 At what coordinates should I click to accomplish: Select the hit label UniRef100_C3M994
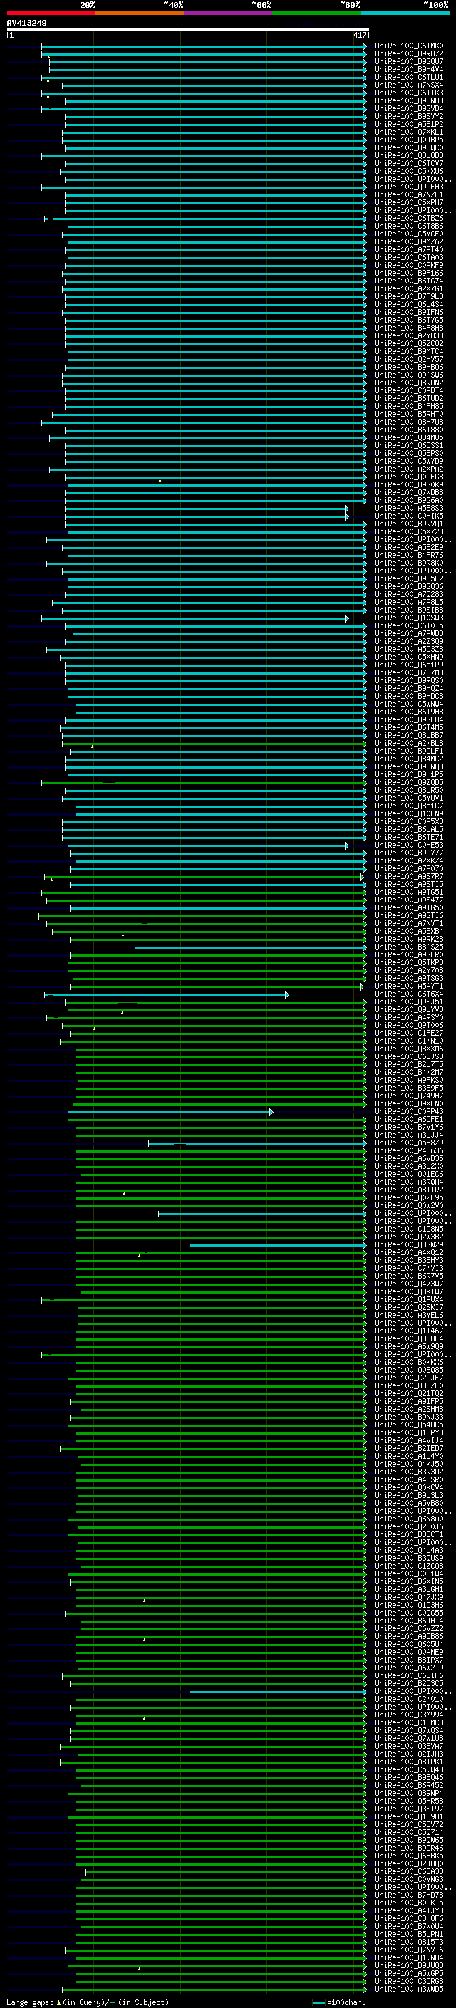click(x=409, y=1715)
